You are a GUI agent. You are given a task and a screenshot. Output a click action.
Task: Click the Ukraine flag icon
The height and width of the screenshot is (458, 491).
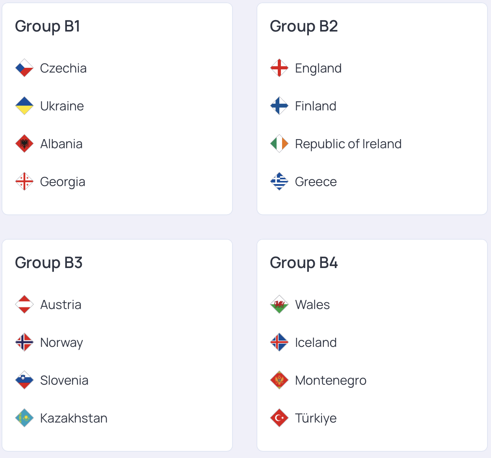coord(24,106)
